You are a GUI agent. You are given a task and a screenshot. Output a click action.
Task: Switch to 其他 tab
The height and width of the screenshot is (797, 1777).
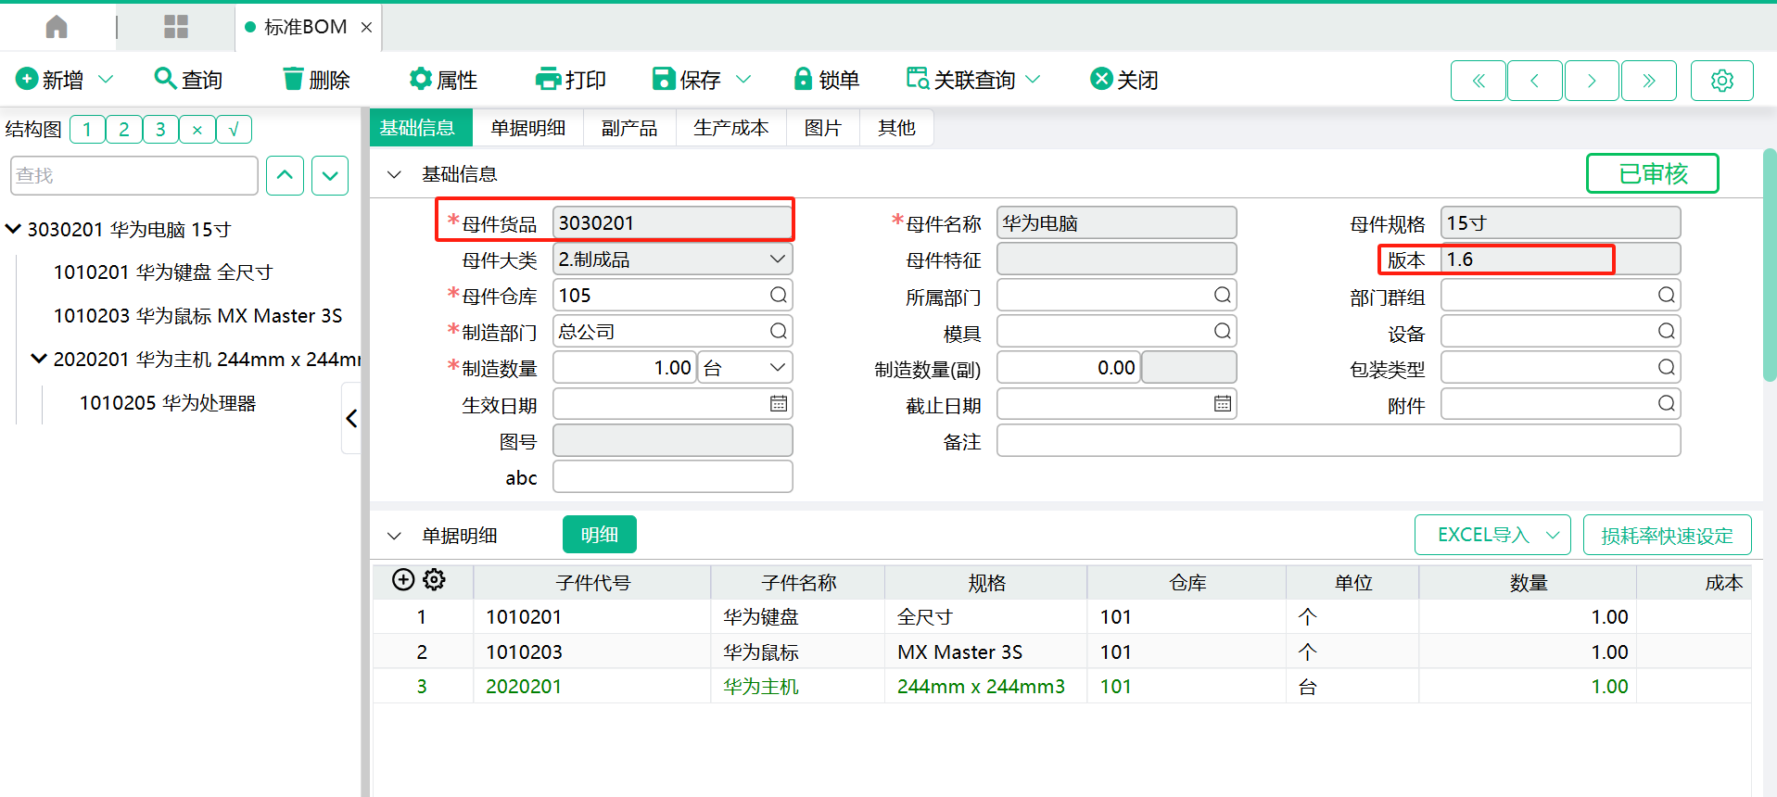point(896,128)
